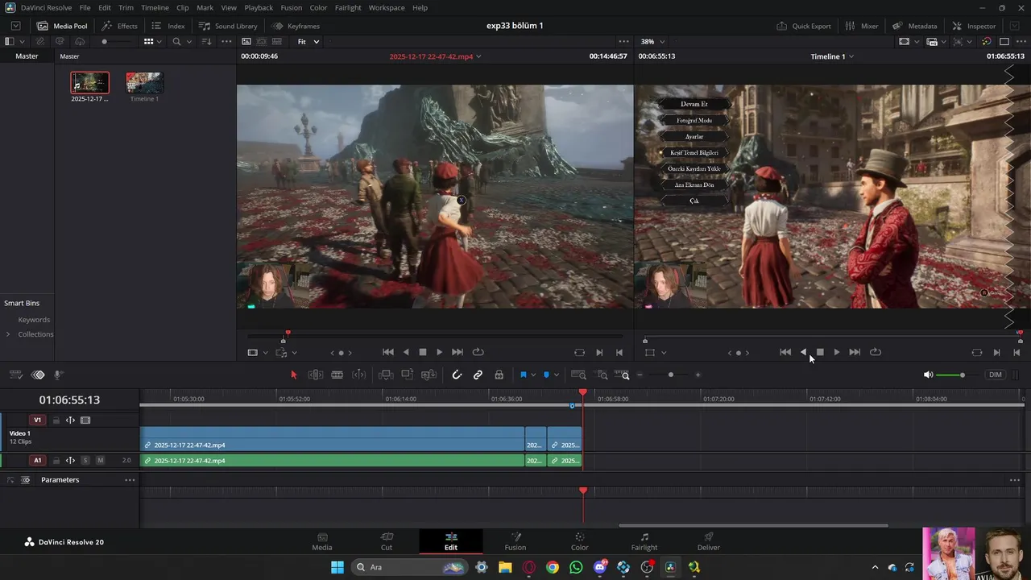Screen dimensions: 1031x580
Task: Click the Replace Clip icon
Action: [x=429, y=375]
